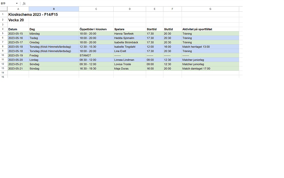This screenshot has height=178, width=284.
Task: Open the name box dropdown arrow
Action: click(x=17, y=3)
